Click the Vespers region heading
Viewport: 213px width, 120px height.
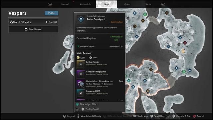(18, 13)
